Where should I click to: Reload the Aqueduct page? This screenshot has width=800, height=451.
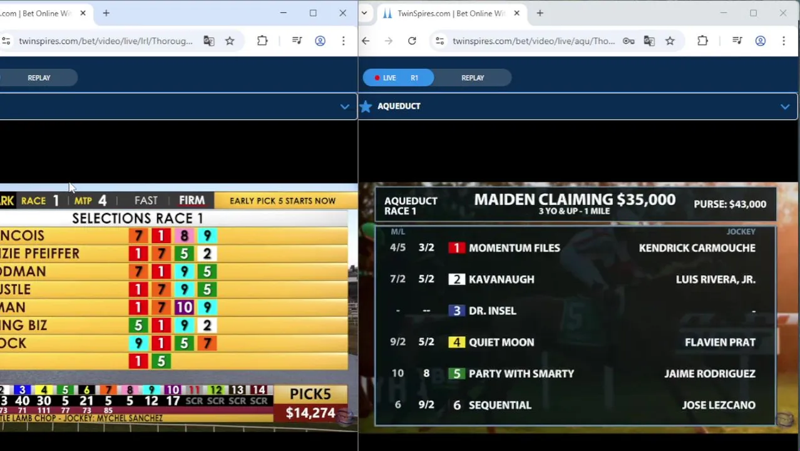412,41
